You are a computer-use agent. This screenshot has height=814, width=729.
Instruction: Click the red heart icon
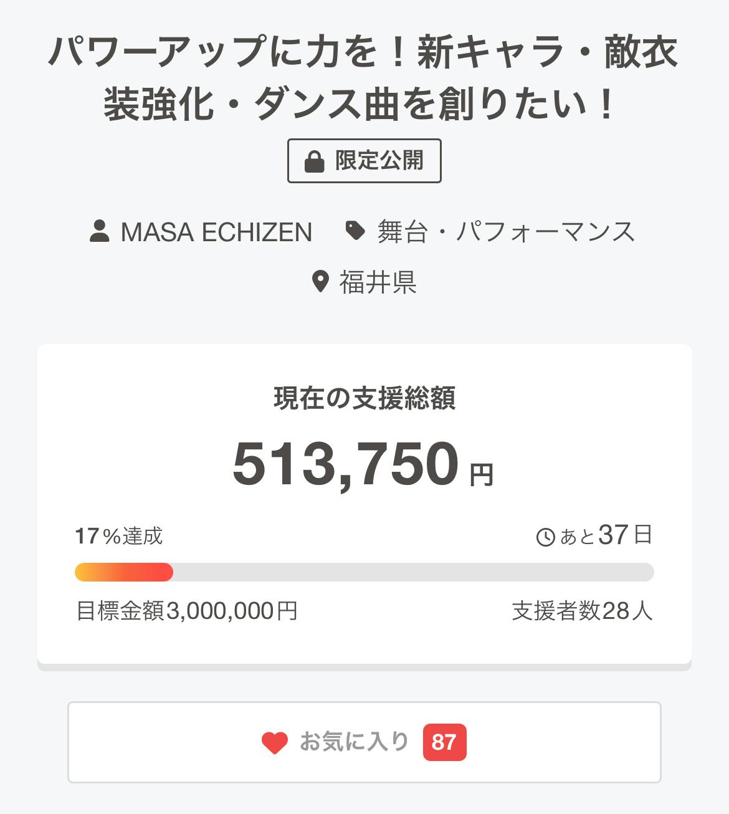pyautogui.click(x=275, y=742)
